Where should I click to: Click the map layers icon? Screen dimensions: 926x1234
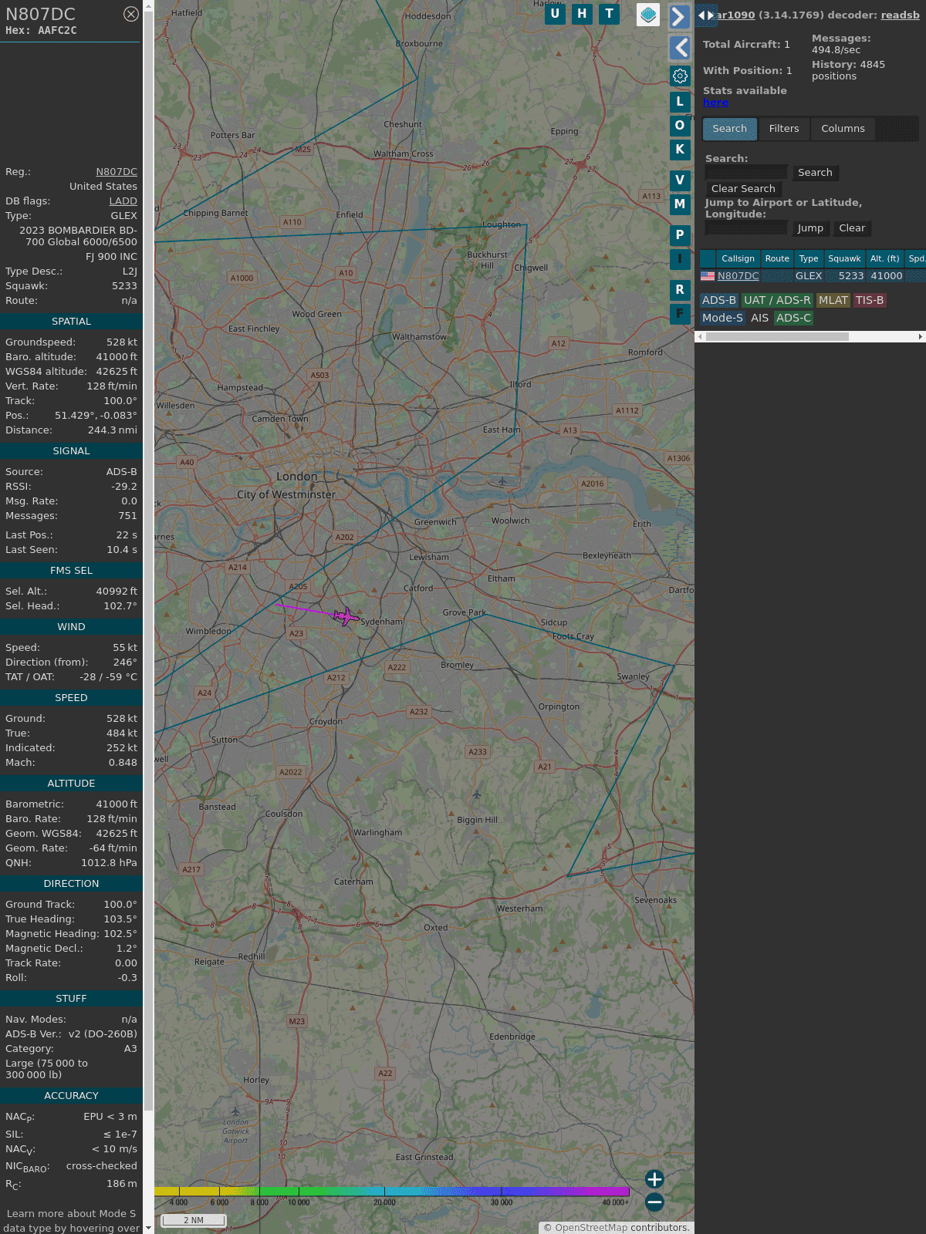click(648, 14)
